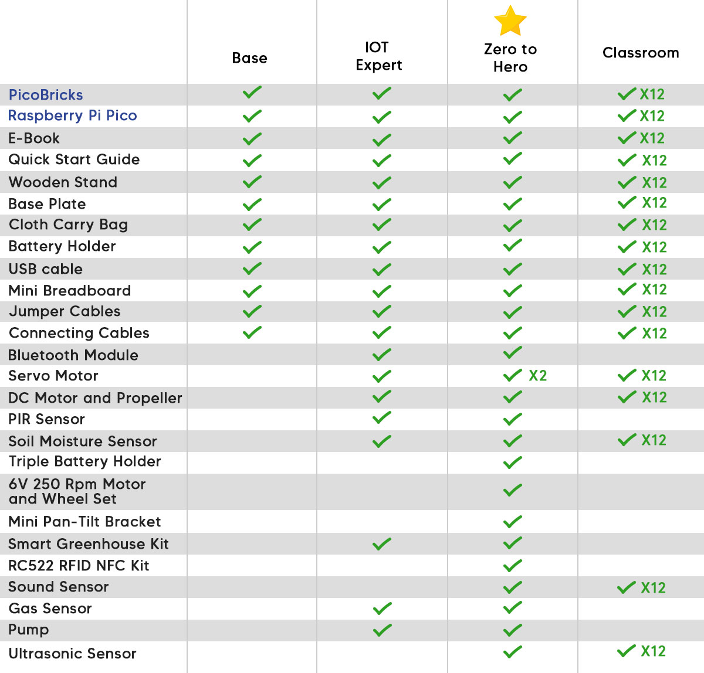
Task: Click the IOT Expert checkmark for Pump
Action: coord(382,630)
